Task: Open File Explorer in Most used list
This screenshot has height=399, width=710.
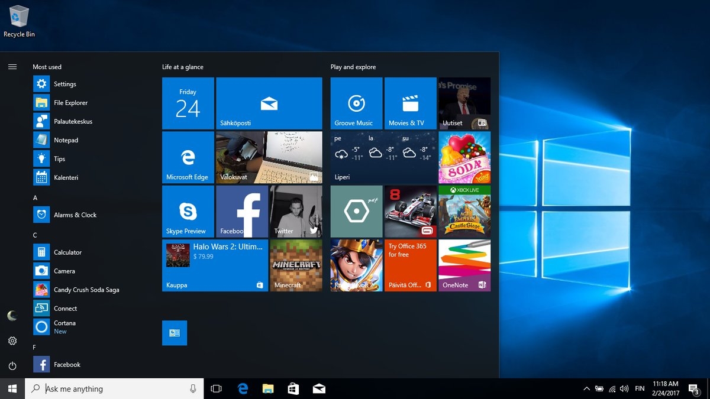Action: click(x=89, y=103)
